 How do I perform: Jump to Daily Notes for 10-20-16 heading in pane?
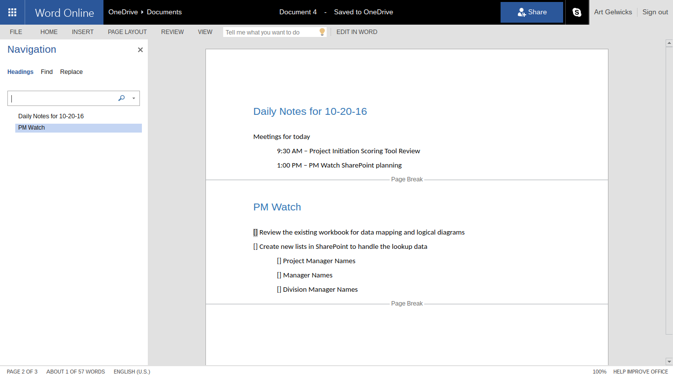[51, 116]
